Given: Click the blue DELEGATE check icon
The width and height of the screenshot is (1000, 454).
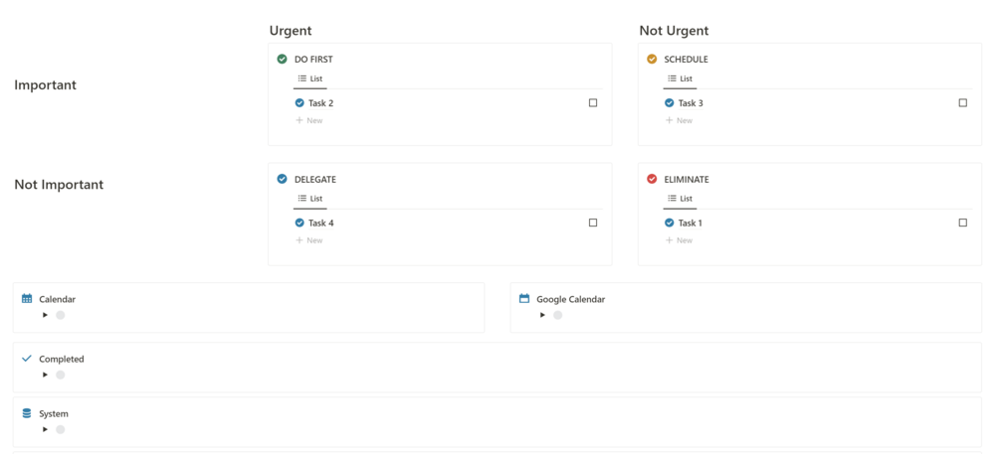Looking at the screenshot, I should point(283,180).
